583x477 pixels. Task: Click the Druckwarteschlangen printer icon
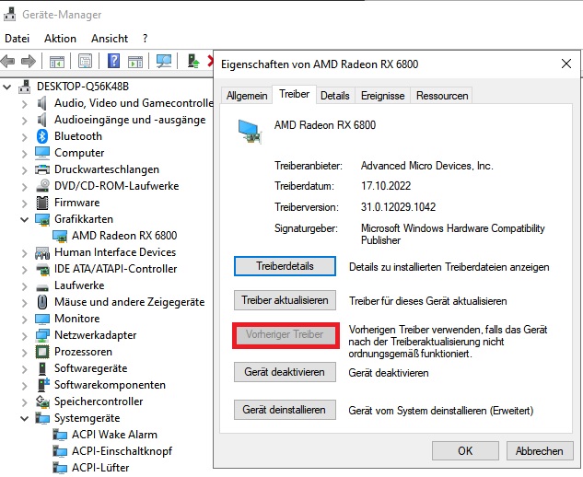[x=42, y=169]
